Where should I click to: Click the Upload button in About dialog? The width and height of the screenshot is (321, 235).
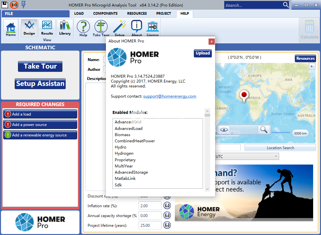[203, 53]
